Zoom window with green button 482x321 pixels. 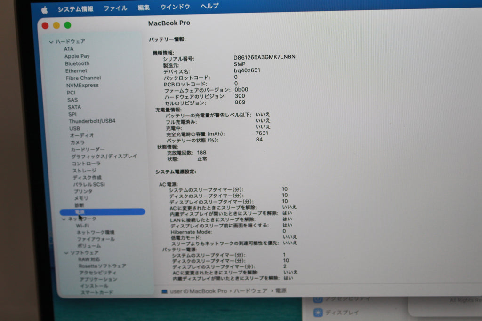(68, 25)
